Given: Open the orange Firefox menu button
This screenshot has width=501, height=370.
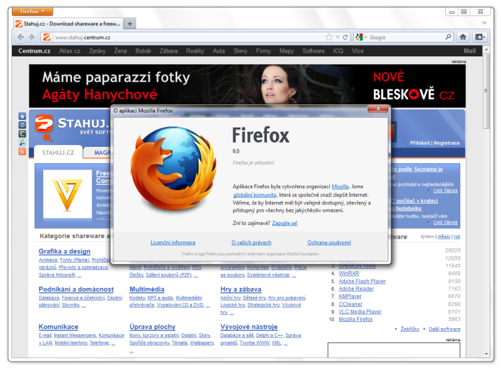Looking at the screenshot, I should tap(33, 11).
